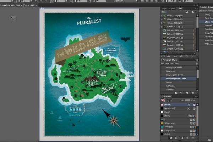The width and height of the screenshot is (213, 142).
Task: Click the Update Link refresh icon
Action: [187, 56]
